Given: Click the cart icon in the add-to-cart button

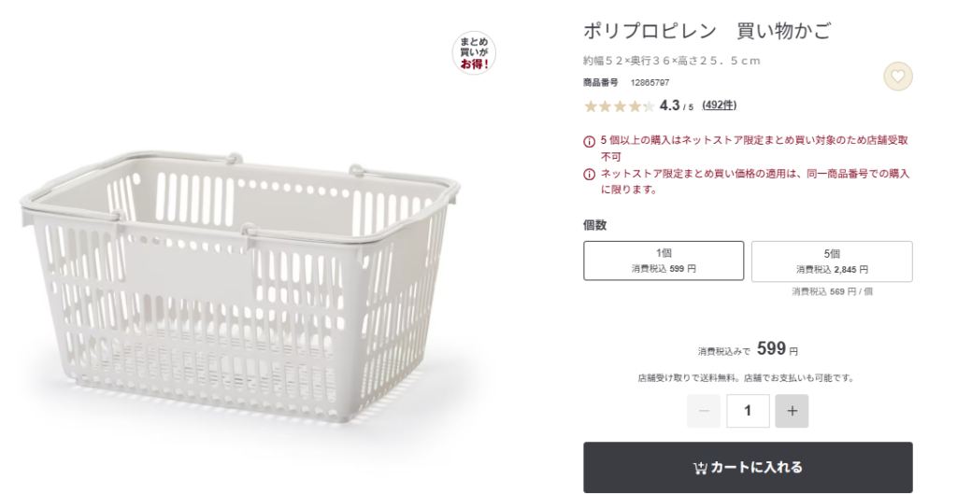Looking at the screenshot, I should coord(700,468).
